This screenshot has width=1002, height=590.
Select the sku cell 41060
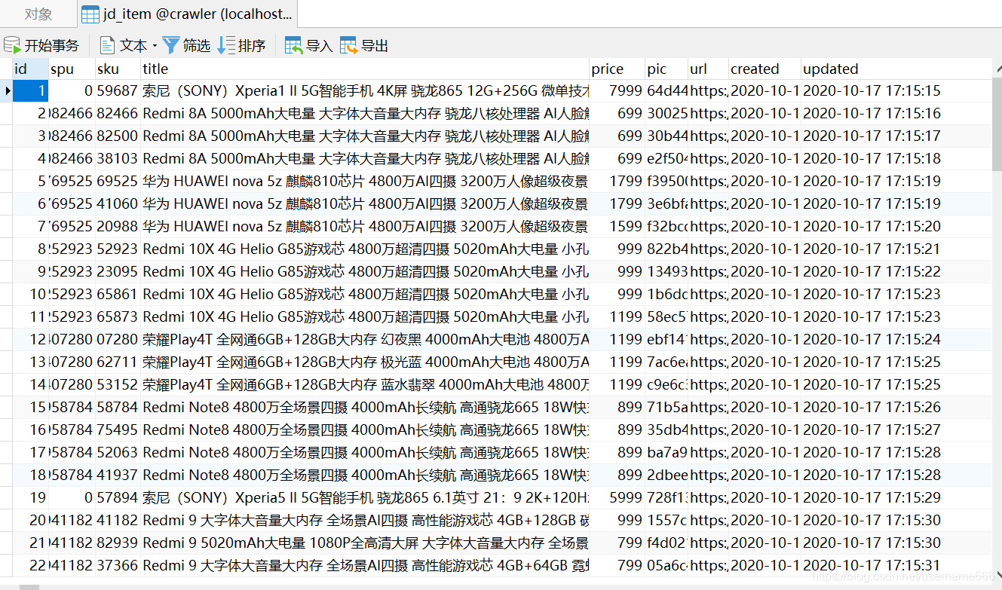pyautogui.click(x=118, y=204)
